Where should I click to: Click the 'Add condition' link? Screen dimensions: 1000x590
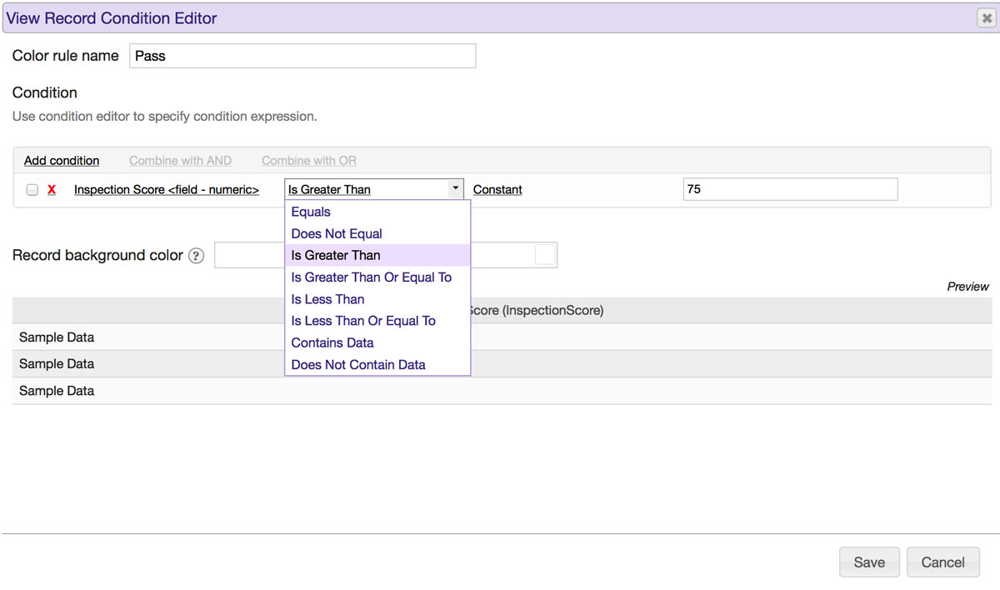click(62, 161)
